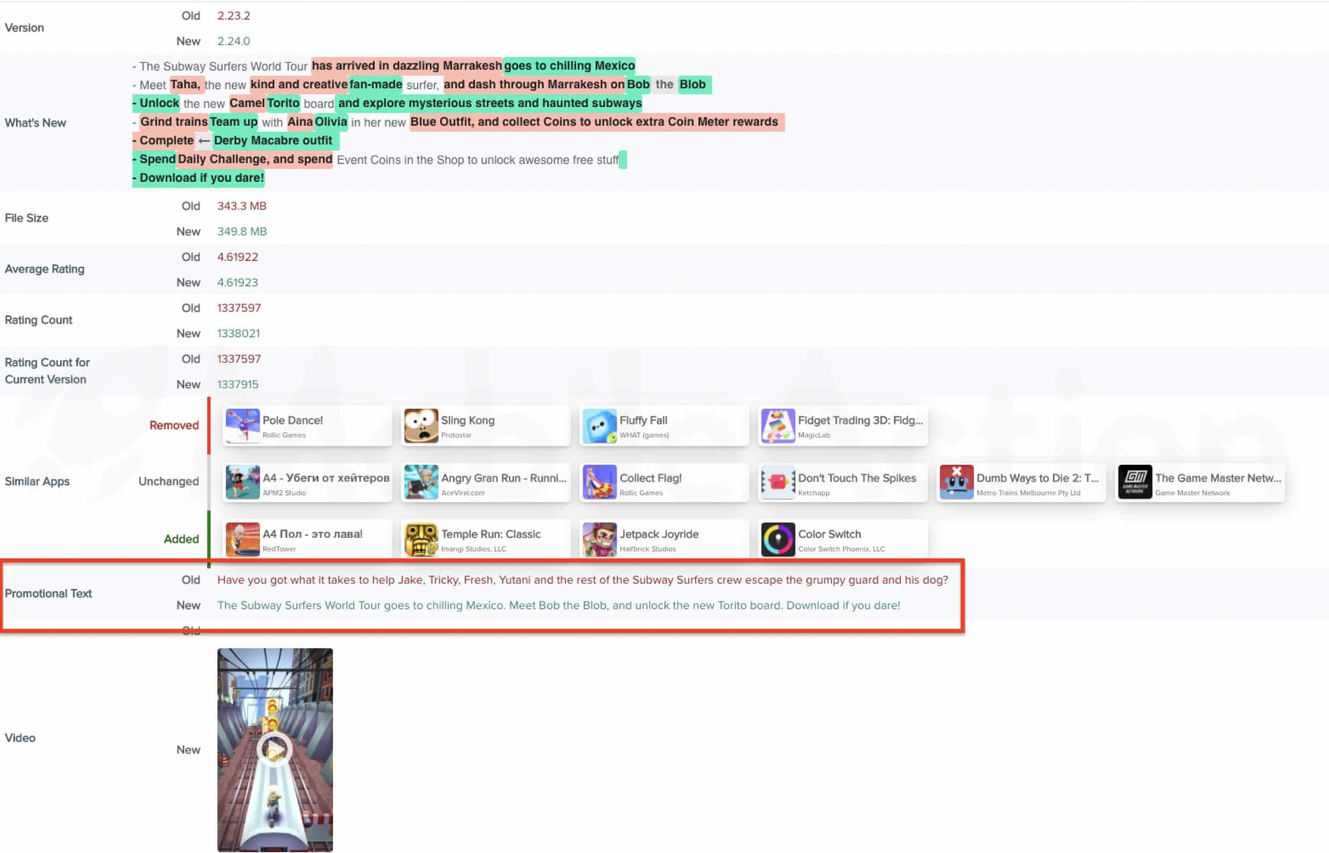Viewport: 1329px width, 853px height.
Task: Click the Color Switch title
Action: (829, 535)
